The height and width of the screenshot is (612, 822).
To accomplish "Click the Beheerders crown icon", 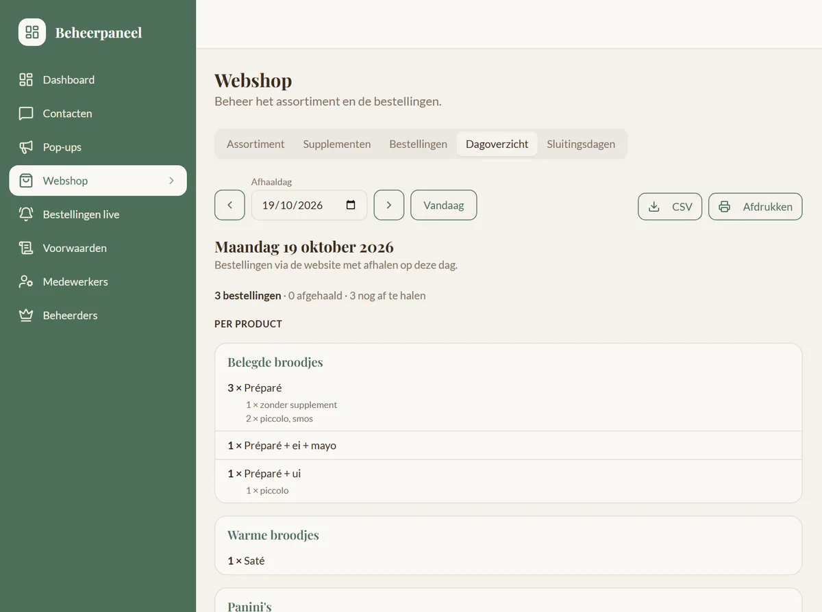I will pos(26,315).
